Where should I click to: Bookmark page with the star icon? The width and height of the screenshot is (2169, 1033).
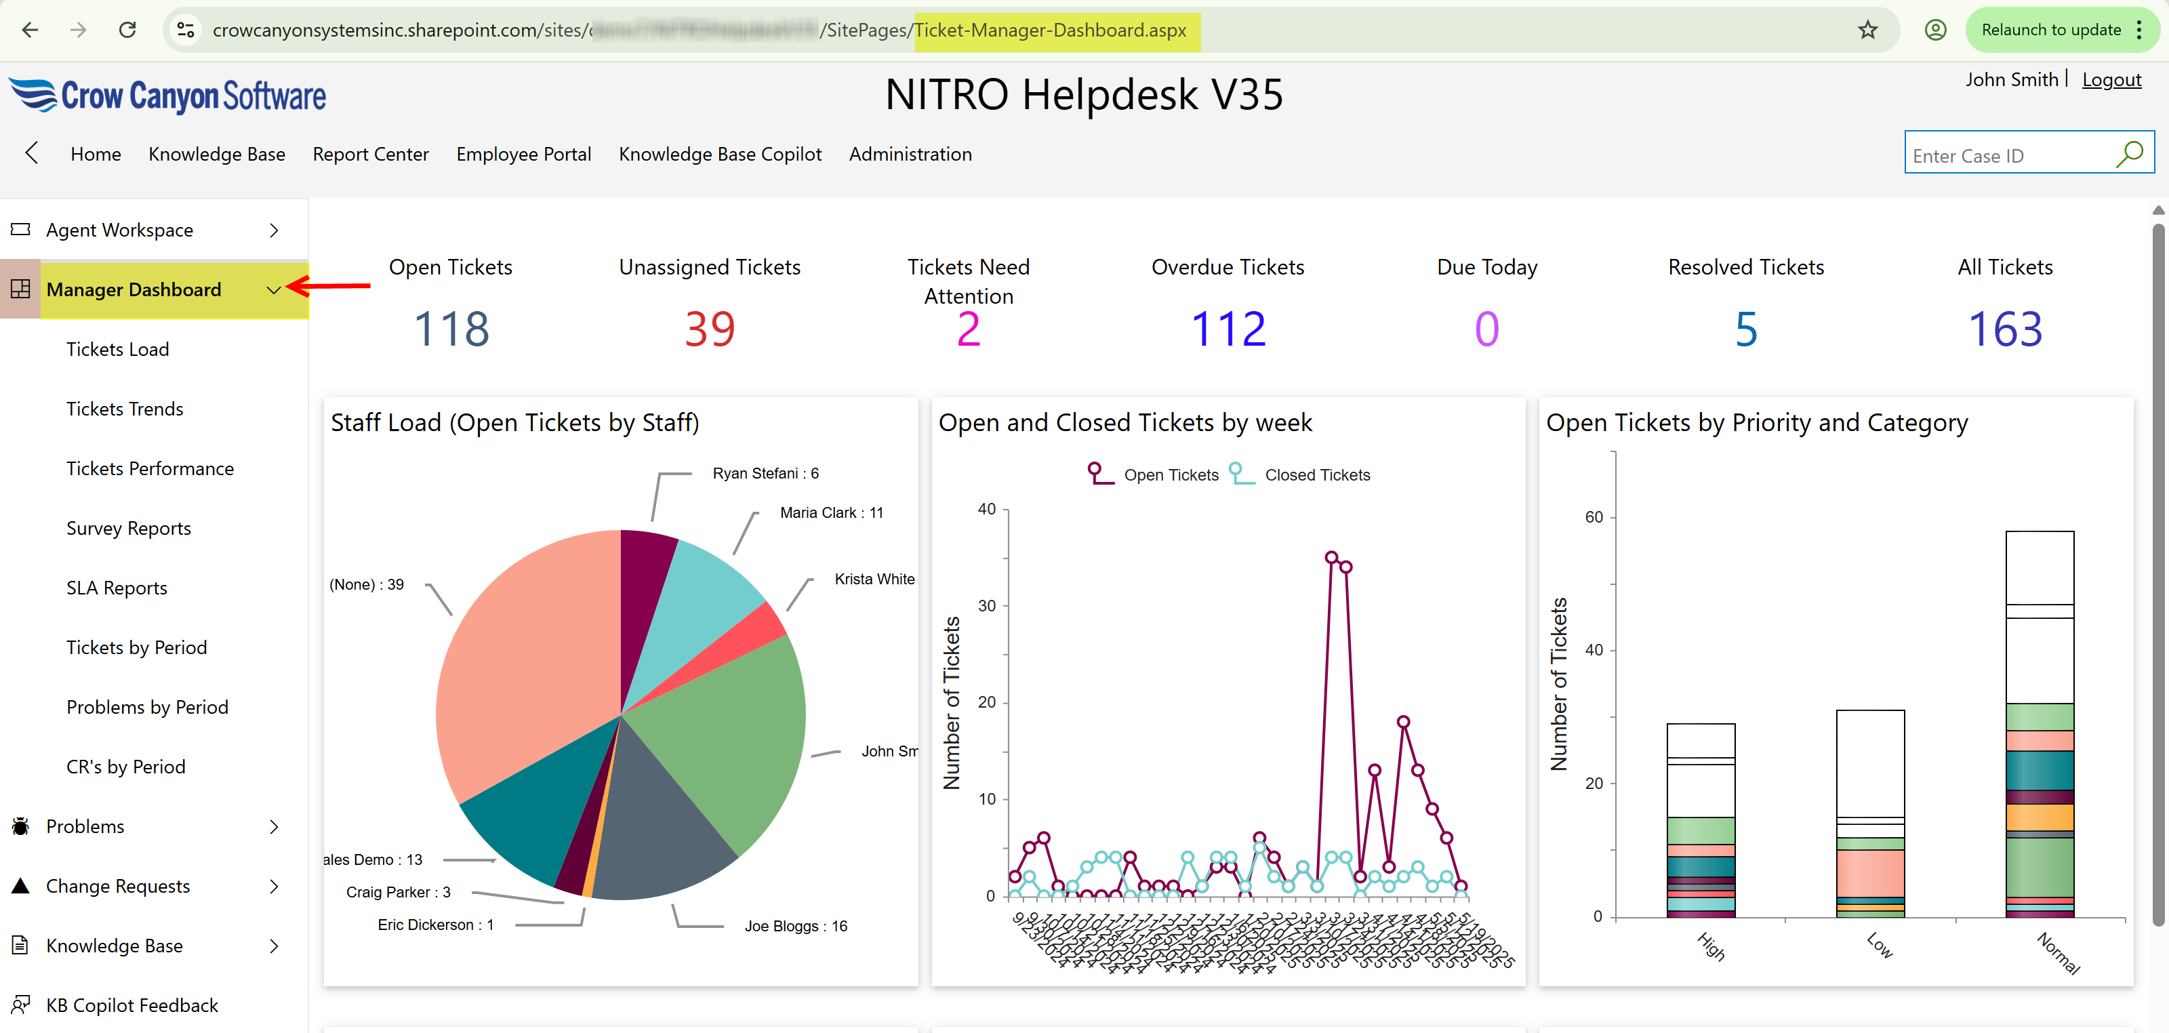click(x=1867, y=31)
